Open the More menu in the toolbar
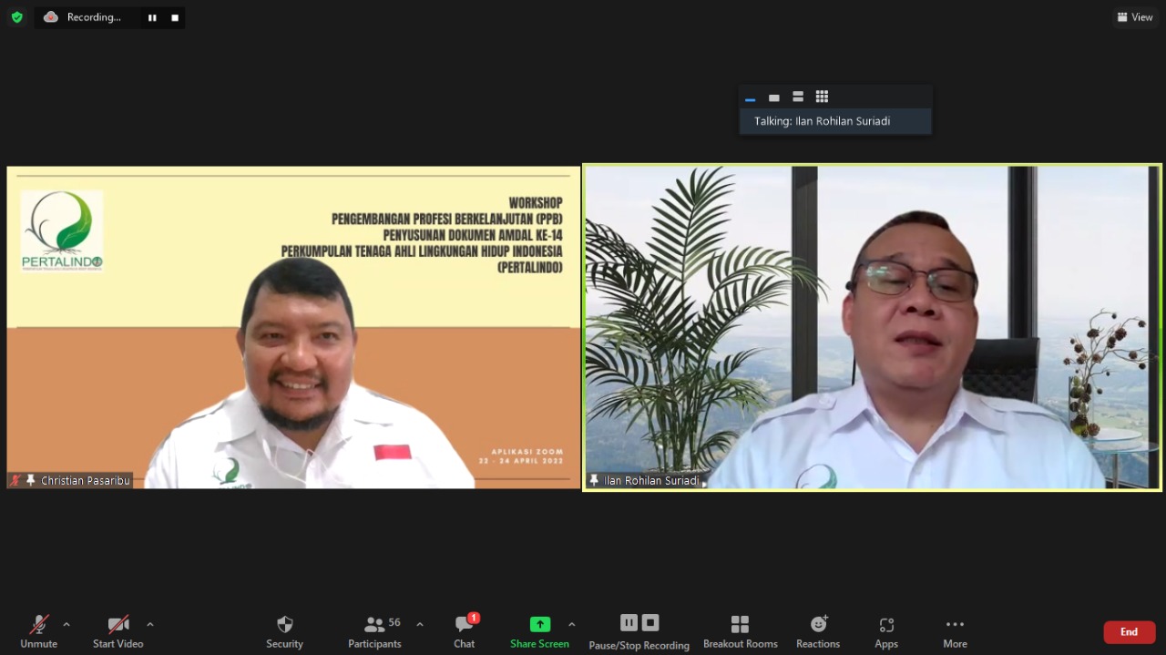The image size is (1166, 655). [955, 631]
